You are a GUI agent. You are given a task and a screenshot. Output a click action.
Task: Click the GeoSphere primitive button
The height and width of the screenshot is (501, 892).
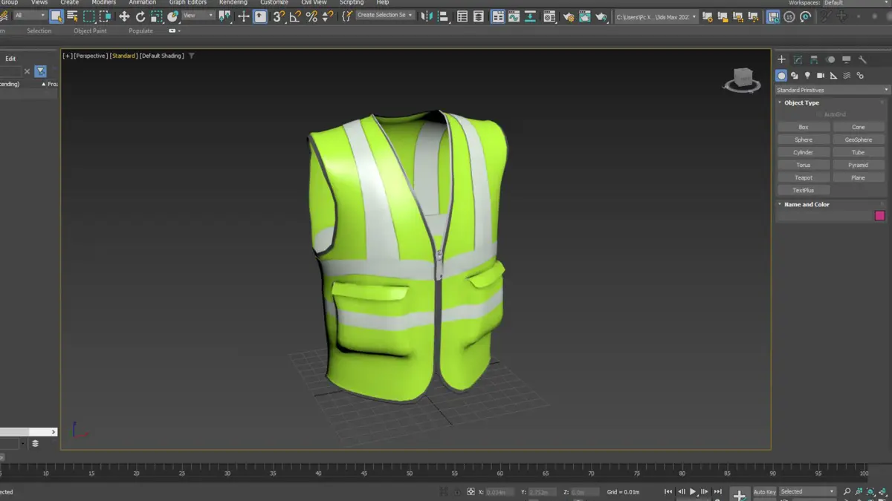tap(858, 140)
